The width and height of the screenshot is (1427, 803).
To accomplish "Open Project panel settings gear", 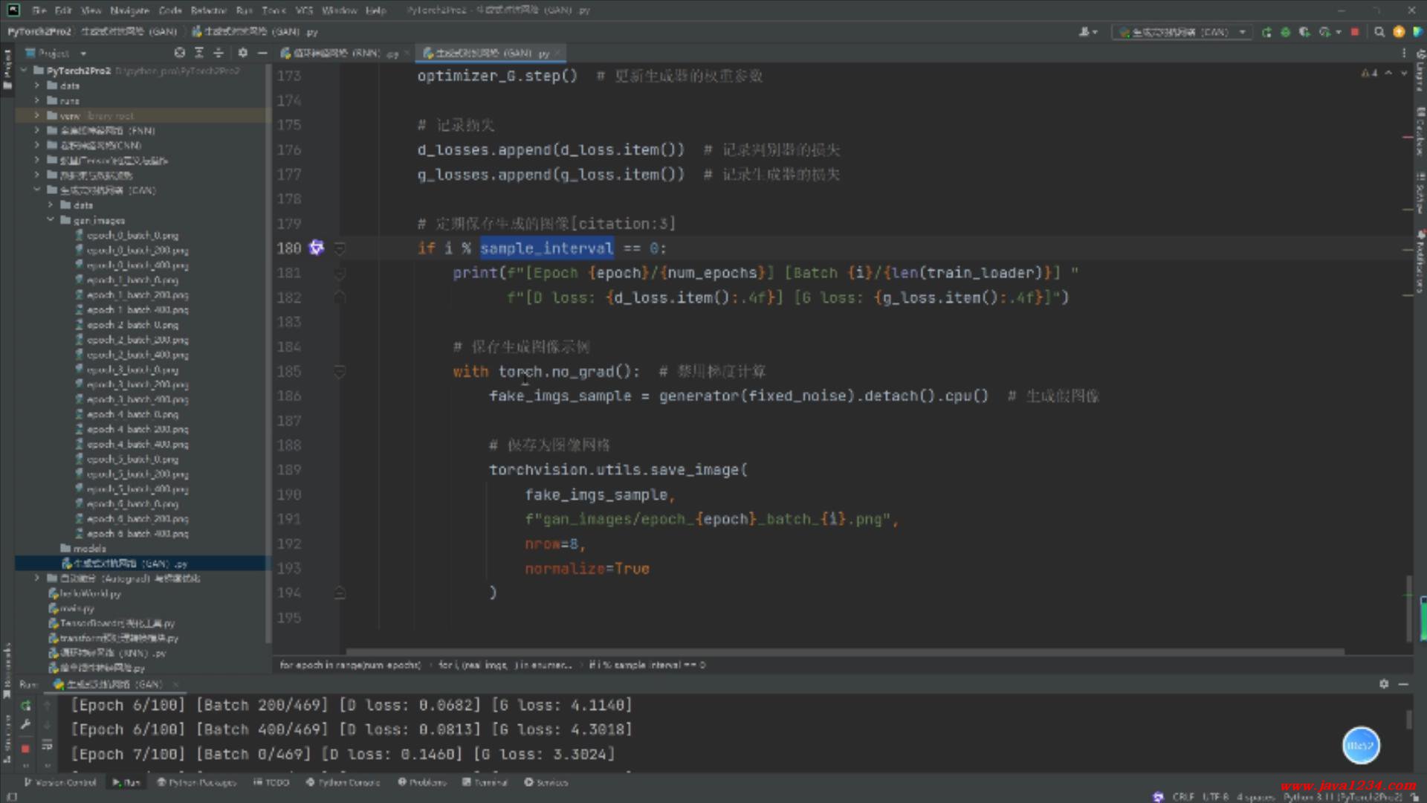I will 242,53.
